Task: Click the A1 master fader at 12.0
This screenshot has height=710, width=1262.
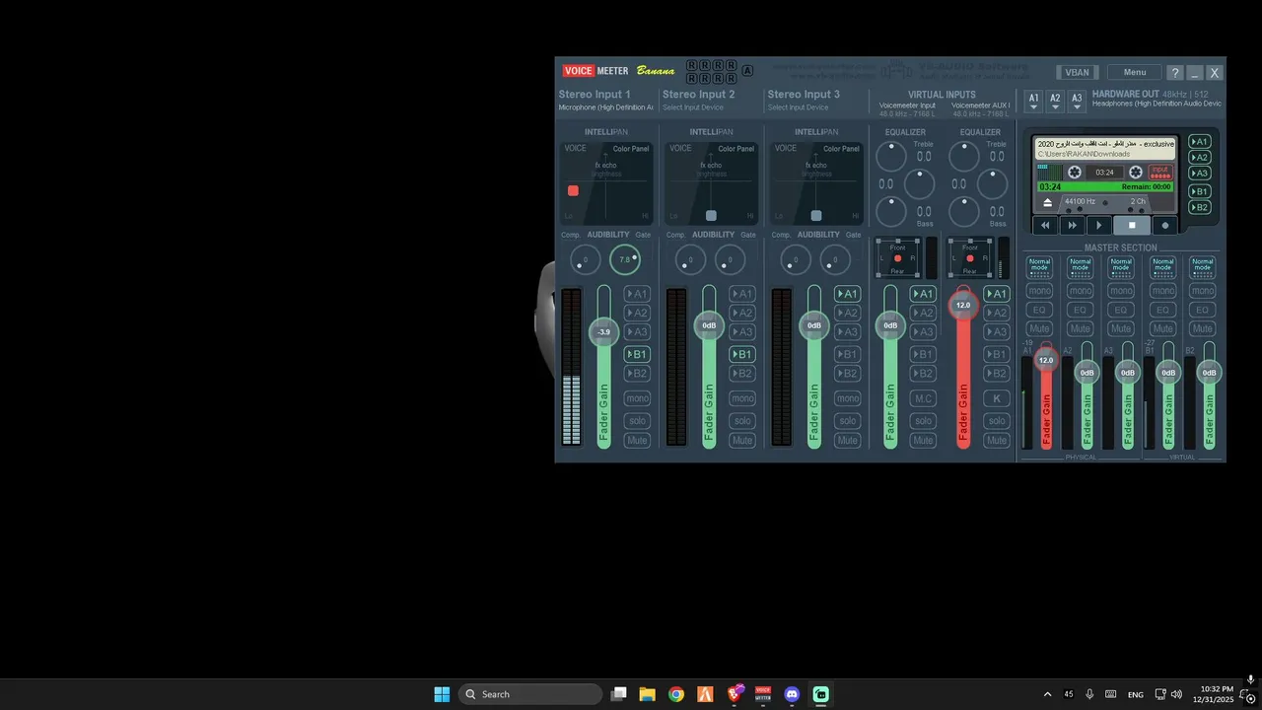Action: 1046,360
